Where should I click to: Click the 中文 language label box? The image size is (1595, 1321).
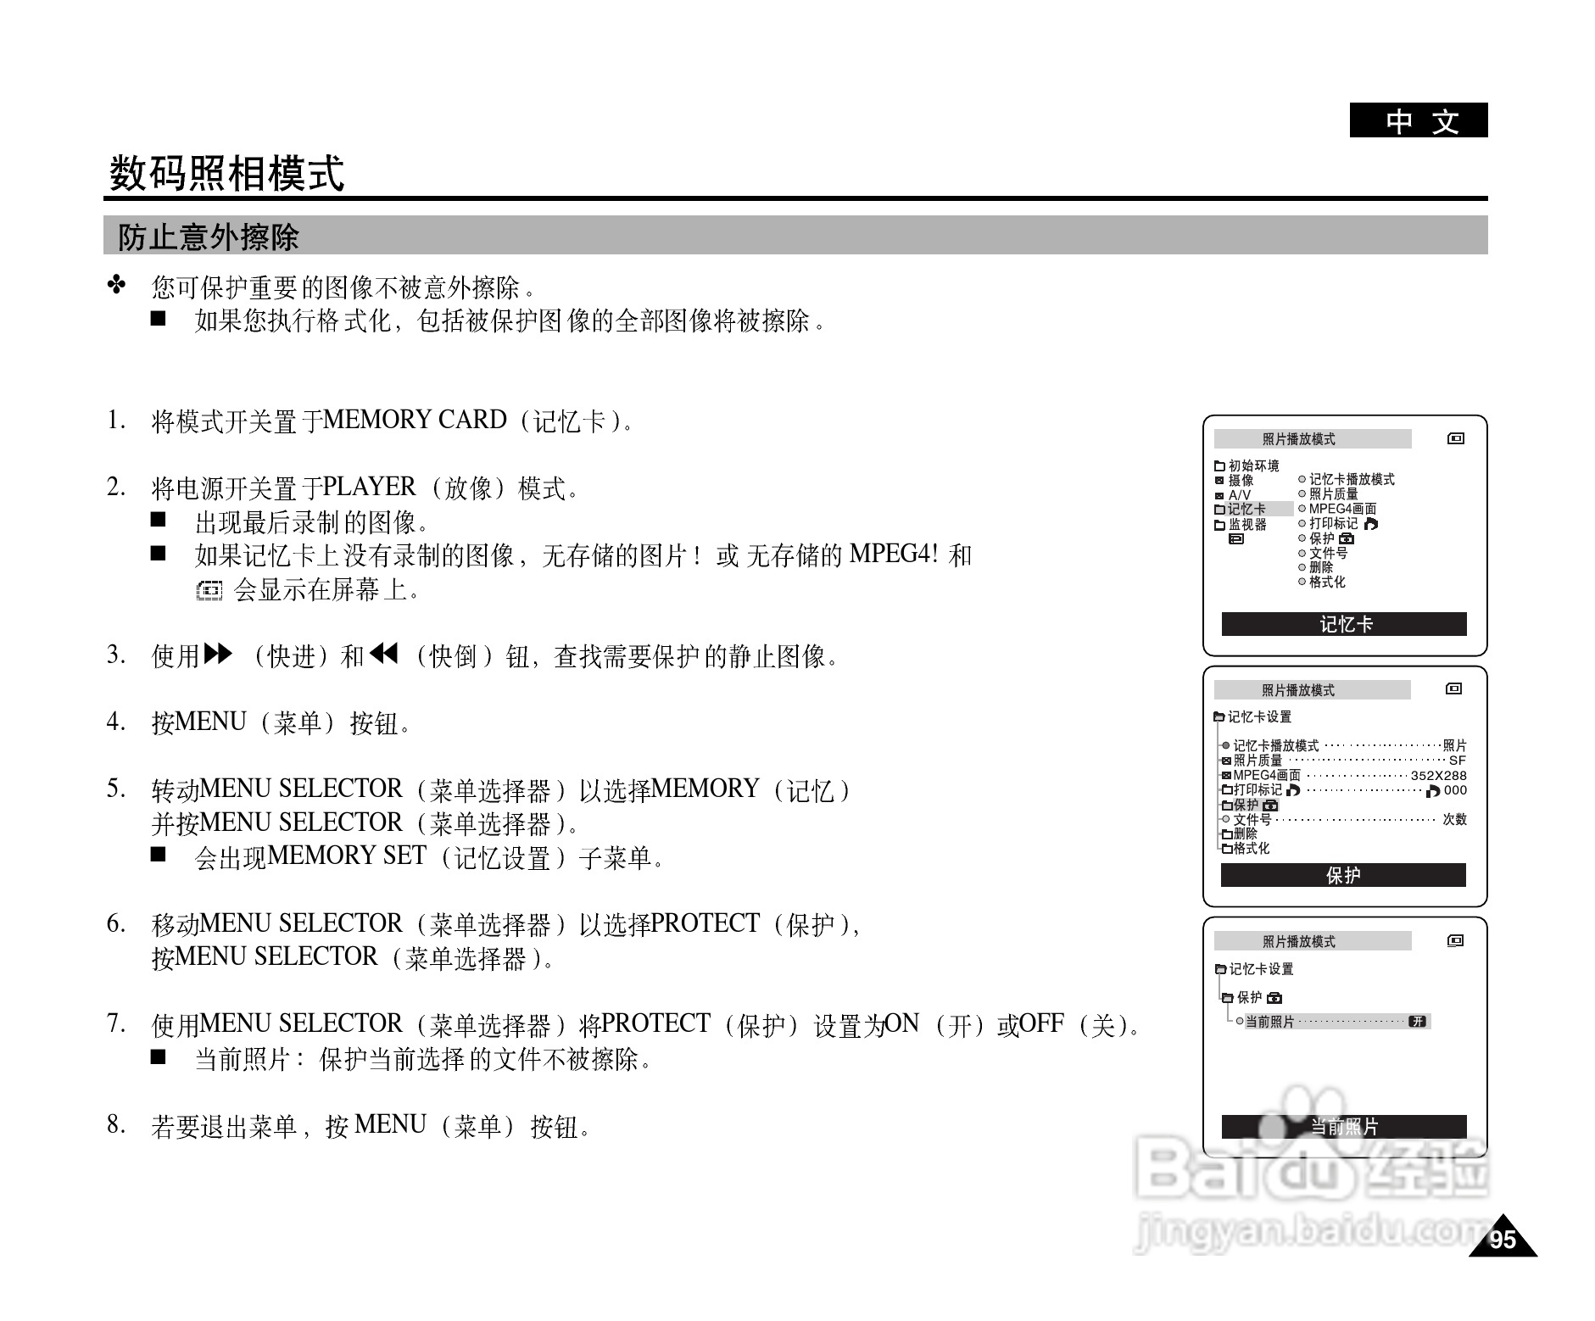(x=1418, y=121)
